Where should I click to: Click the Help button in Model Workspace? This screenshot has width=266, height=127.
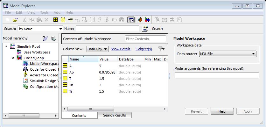pos(222,111)
